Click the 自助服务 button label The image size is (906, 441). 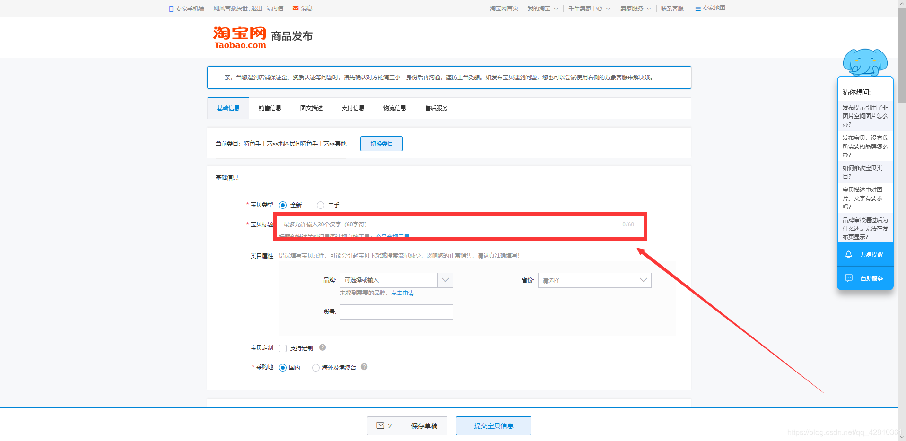tap(871, 279)
